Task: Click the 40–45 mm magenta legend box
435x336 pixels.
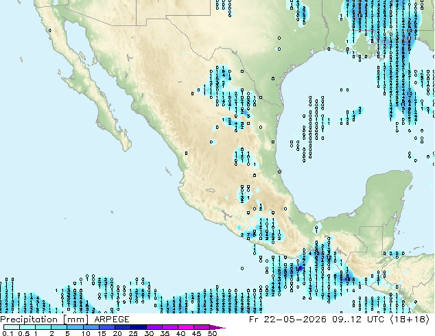Action: pyautogui.click(x=186, y=327)
